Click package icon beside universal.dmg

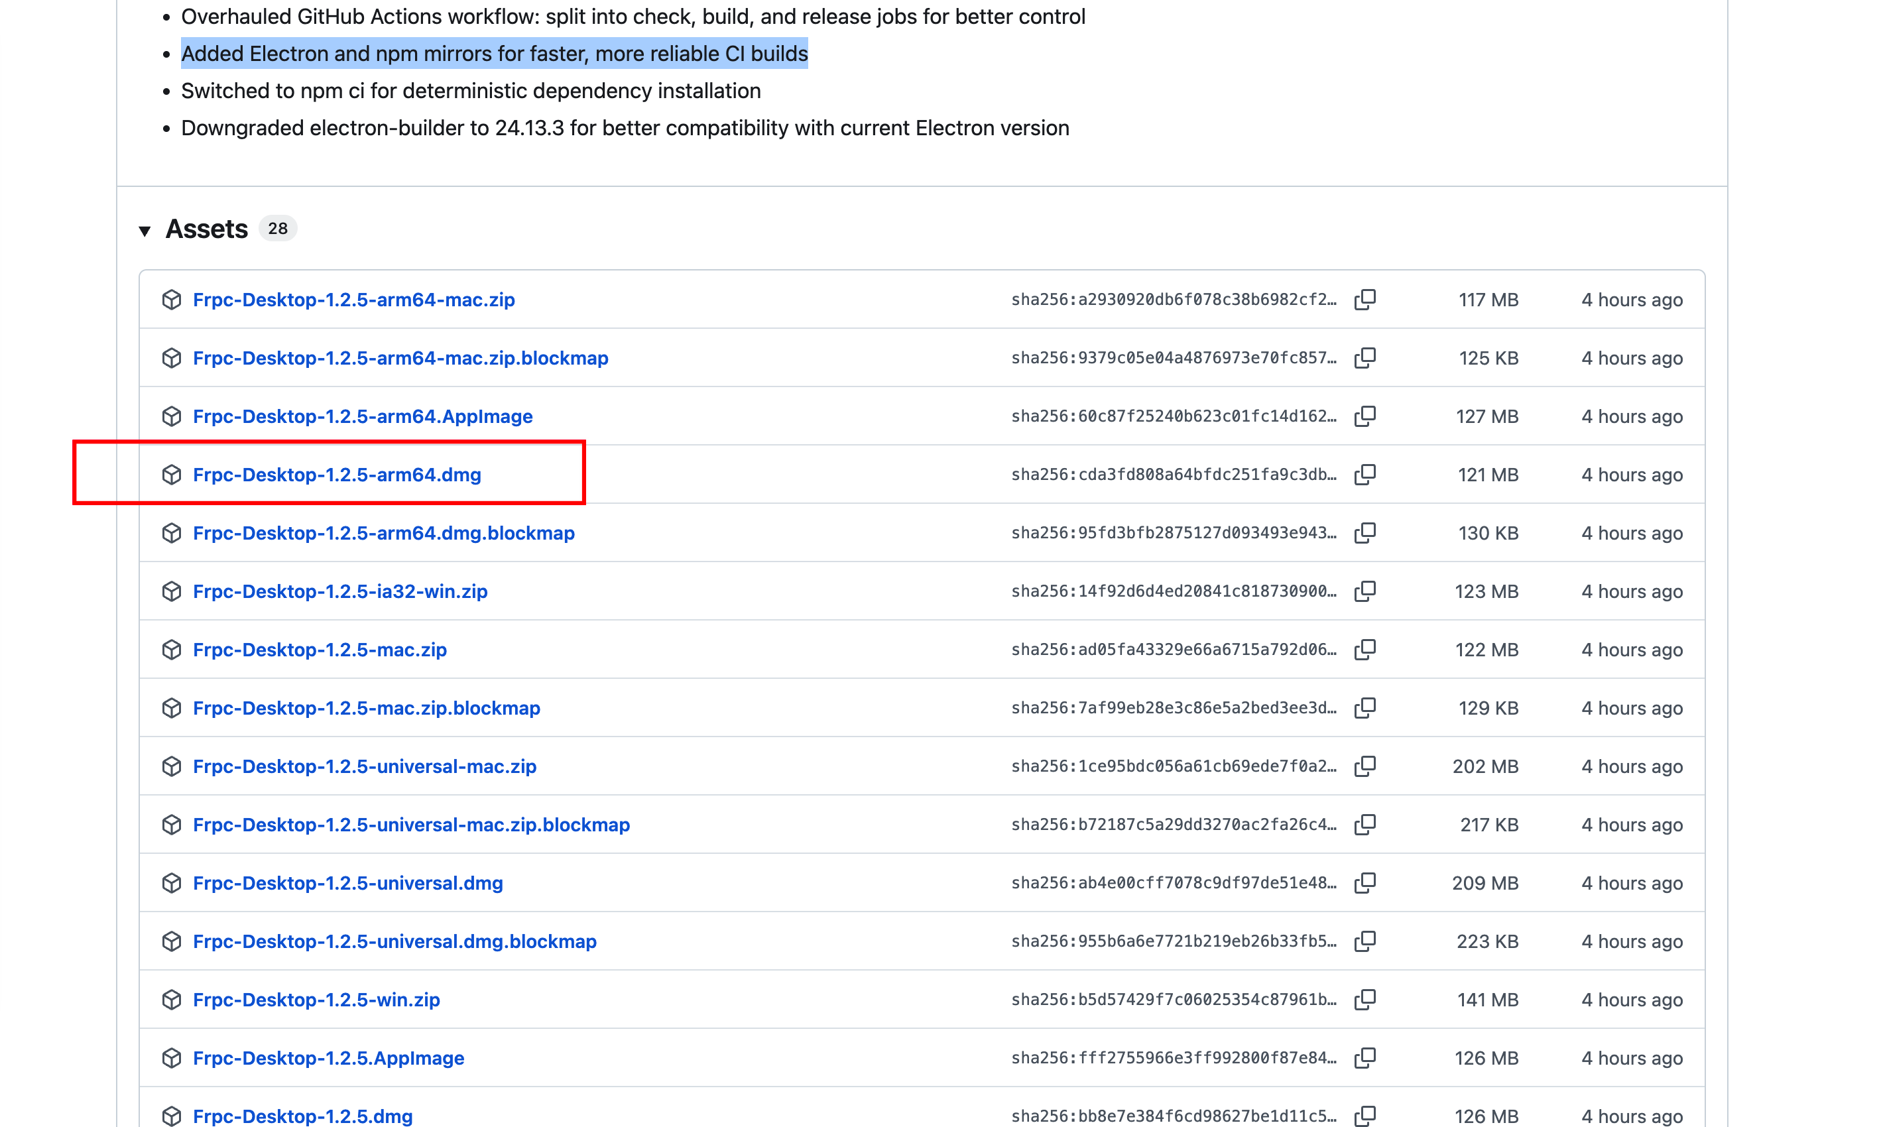pos(172,883)
